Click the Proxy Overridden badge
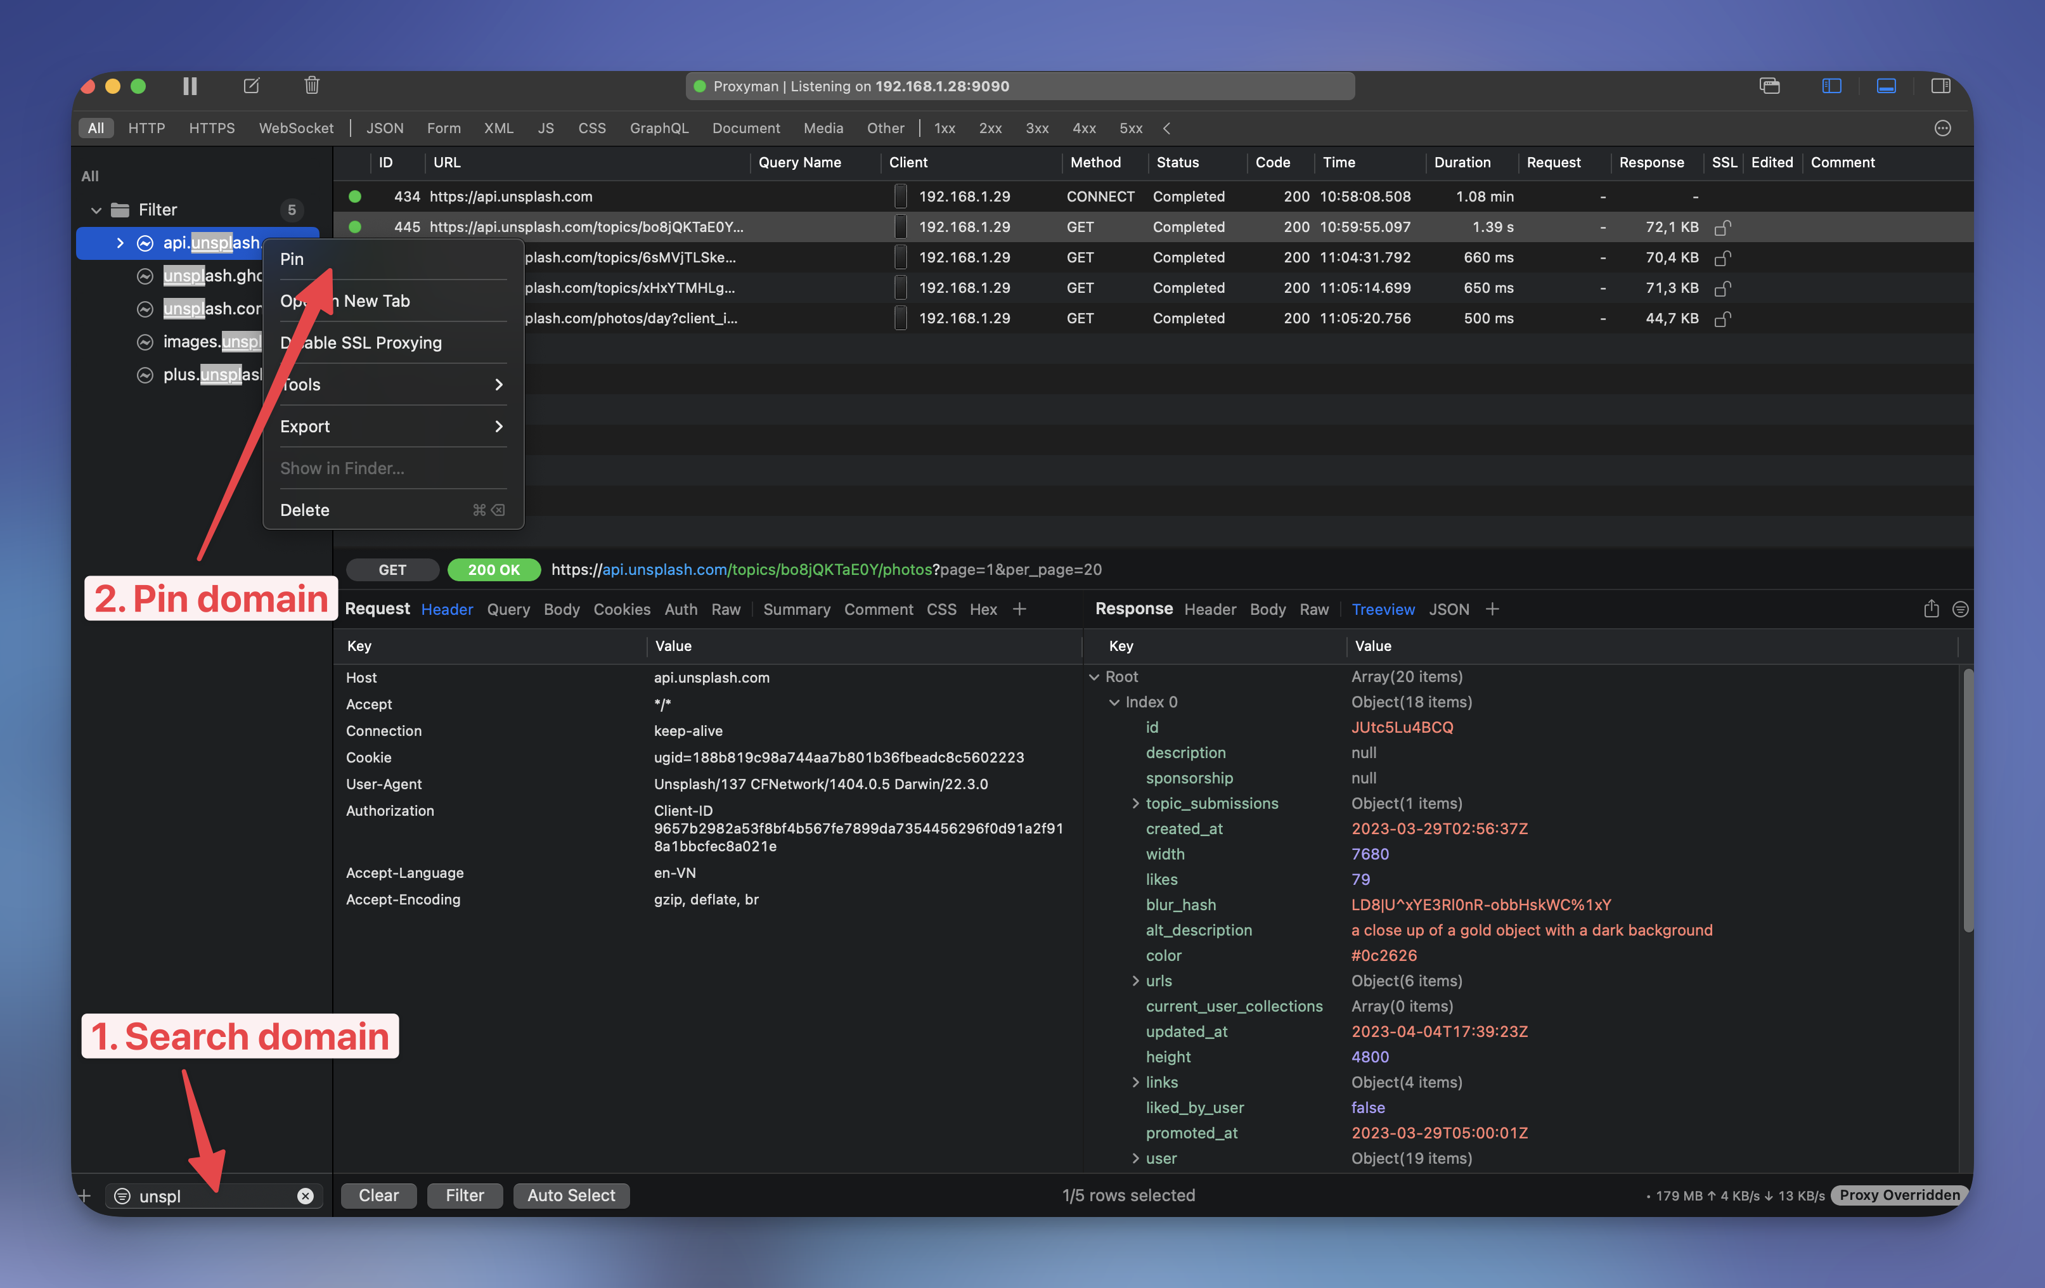 (x=1900, y=1195)
